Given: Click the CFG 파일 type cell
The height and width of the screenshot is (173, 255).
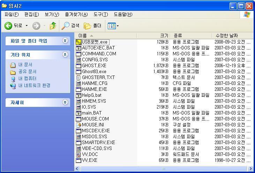Looking at the screenshot, I should pos(182,84).
